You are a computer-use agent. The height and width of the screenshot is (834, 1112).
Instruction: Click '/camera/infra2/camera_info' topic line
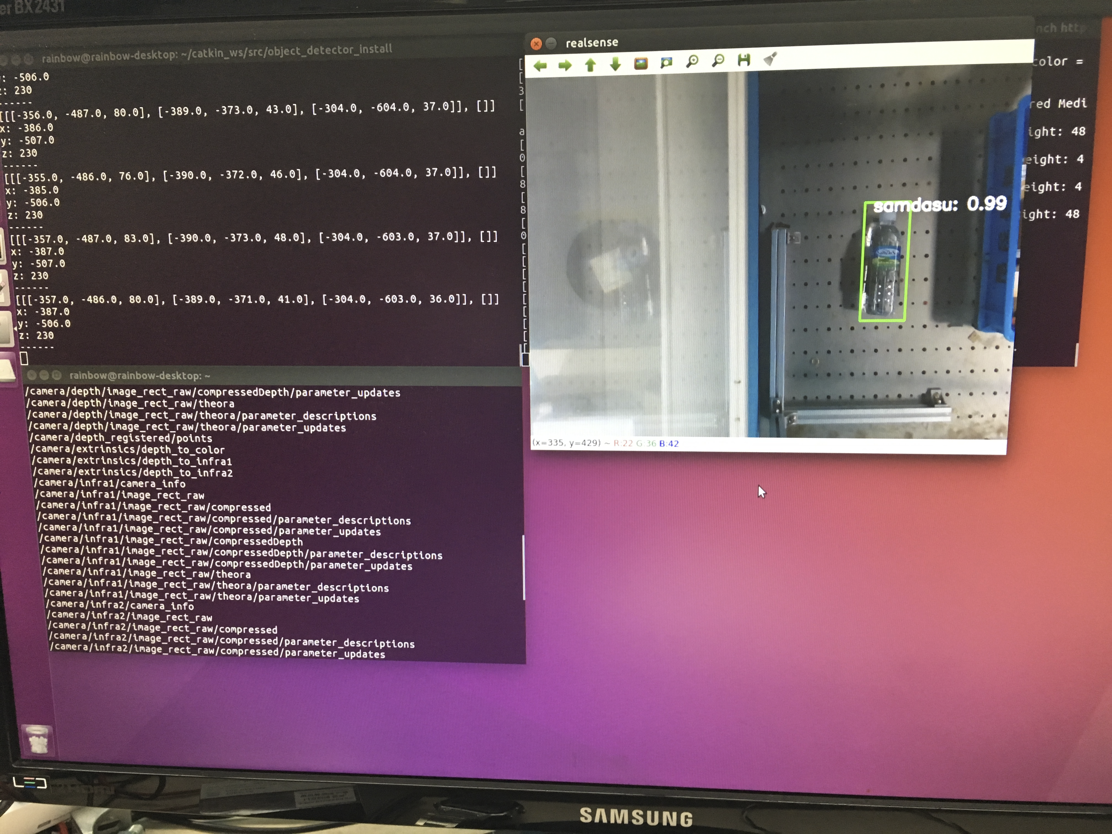tap(120, 606)
